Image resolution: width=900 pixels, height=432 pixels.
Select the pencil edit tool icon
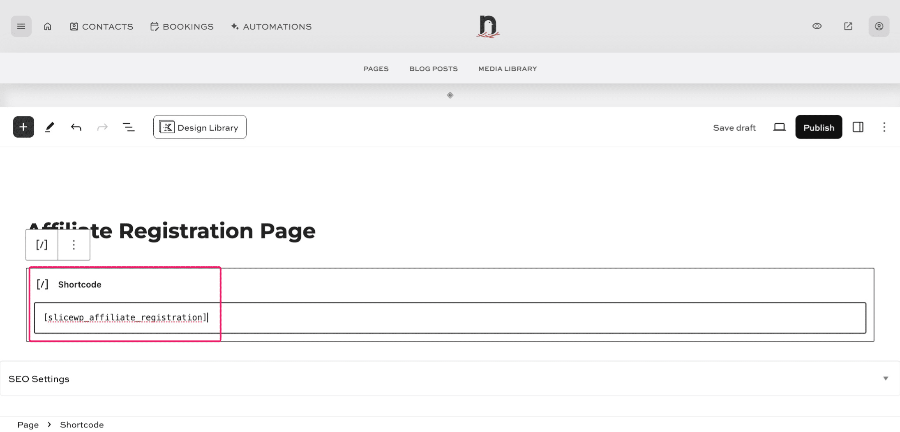click(50, 127)
